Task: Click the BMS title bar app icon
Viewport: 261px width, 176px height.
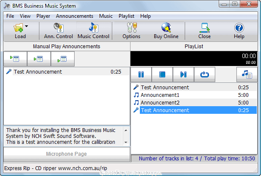Action: 7,6
